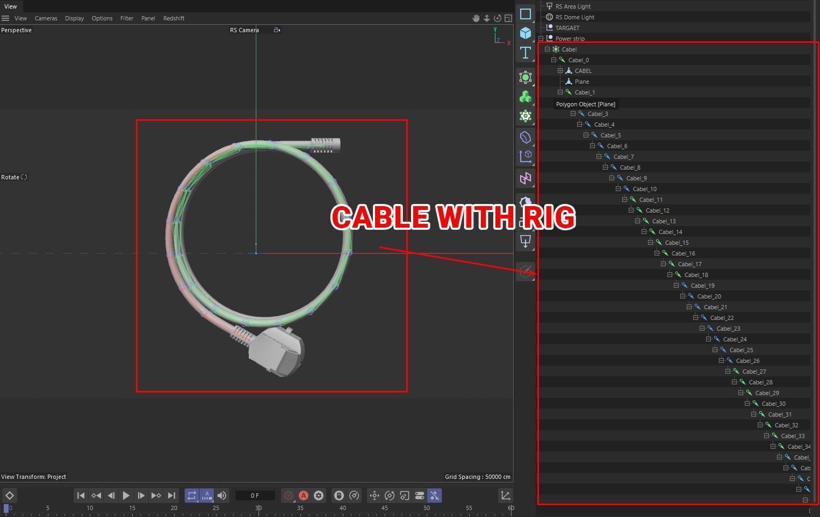
Task: Collapse the Cabel root node
Action: coord(548,49)
